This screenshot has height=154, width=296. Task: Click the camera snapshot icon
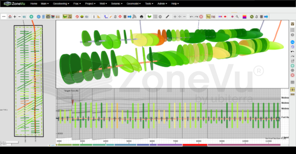point(87,17)
